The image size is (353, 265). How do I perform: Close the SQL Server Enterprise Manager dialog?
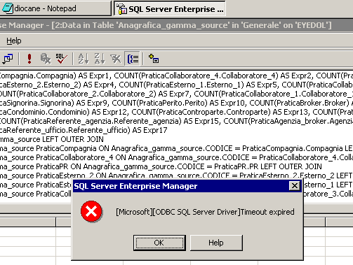(295, 186)
